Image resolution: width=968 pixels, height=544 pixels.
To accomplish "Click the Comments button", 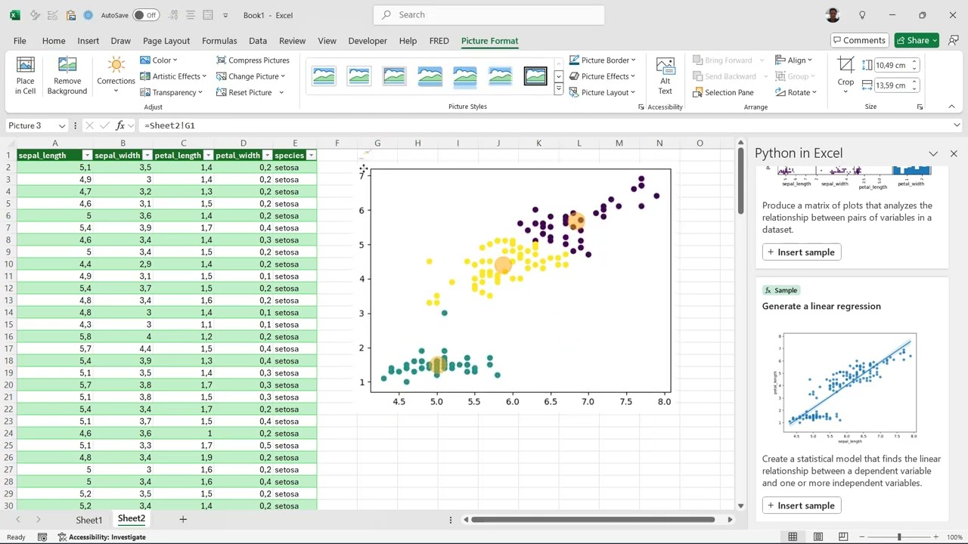I will point(858,41).
